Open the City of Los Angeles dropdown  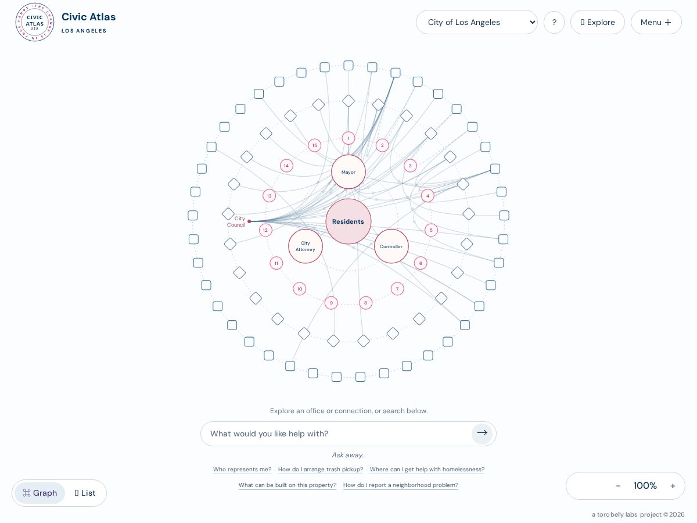pyautogui.click(x=477, y=22)
